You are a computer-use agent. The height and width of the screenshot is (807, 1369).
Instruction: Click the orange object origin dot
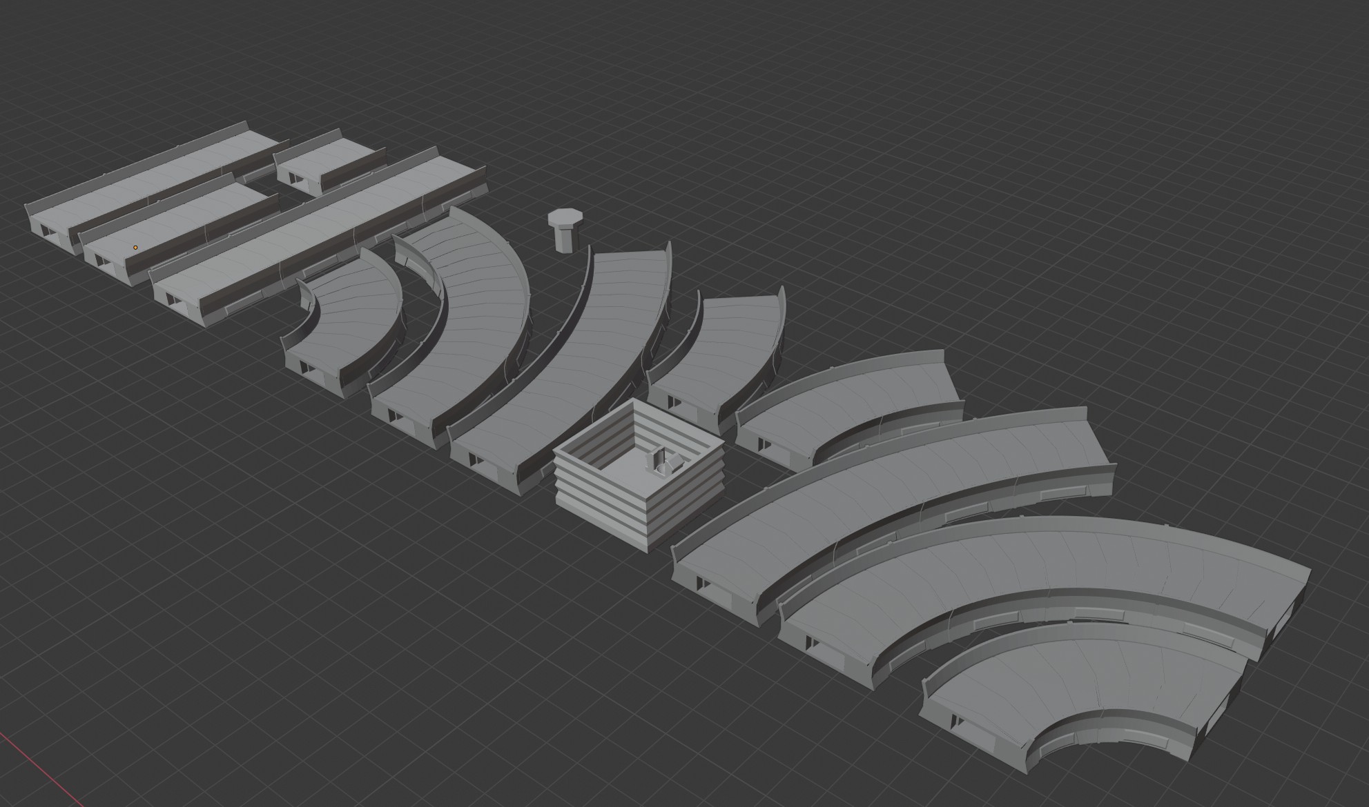[135, 248]
